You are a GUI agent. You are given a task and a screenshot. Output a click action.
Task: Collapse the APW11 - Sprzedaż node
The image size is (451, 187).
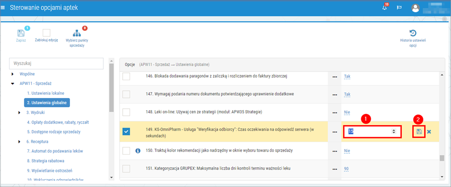13,84
